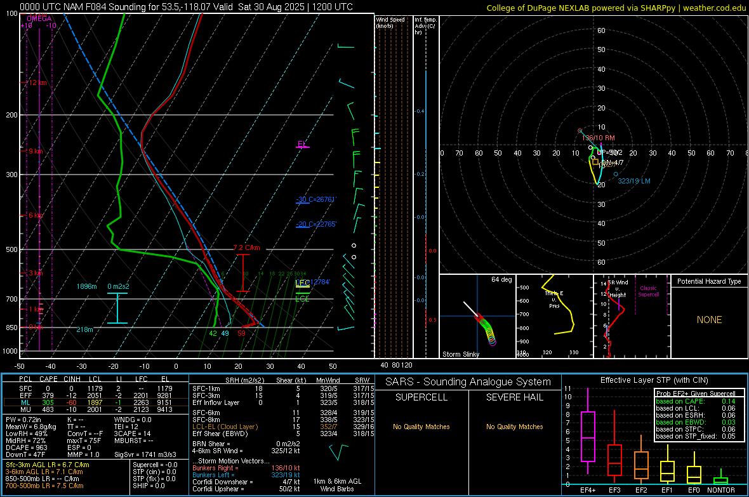Image resolution: width=749 pixels, height=497 pixels.
Task: Click the Theta-E v. Pres inset label
Action: [554, 299]
